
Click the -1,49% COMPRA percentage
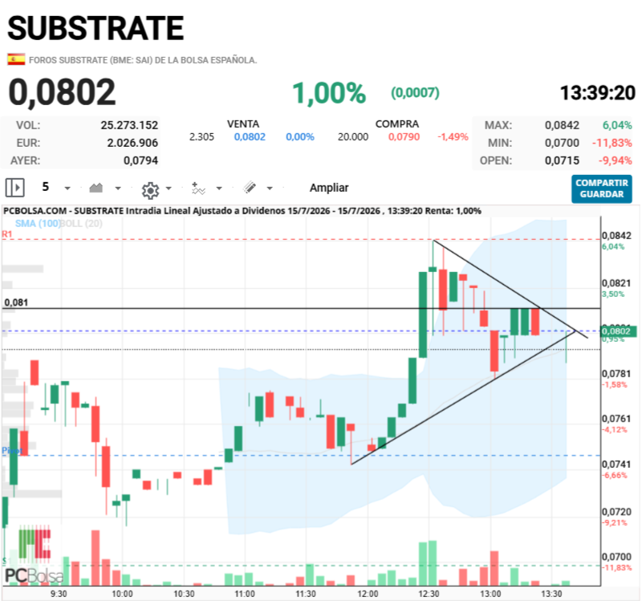click(x=453, y=136)
